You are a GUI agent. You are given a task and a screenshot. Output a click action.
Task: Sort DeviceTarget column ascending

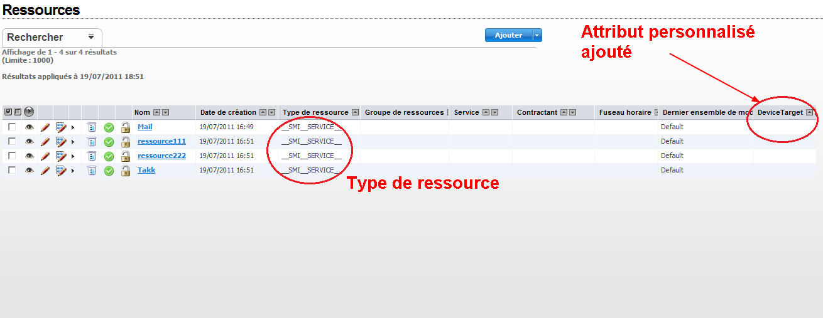coord(809,113)
